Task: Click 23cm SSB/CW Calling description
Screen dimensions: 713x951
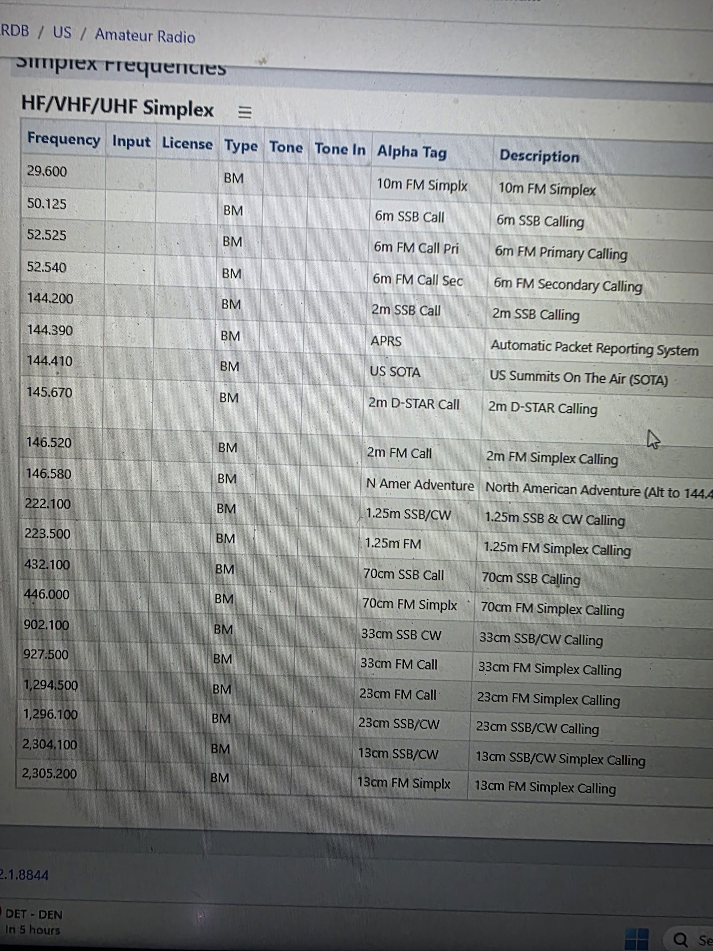Action: (537, 728)
